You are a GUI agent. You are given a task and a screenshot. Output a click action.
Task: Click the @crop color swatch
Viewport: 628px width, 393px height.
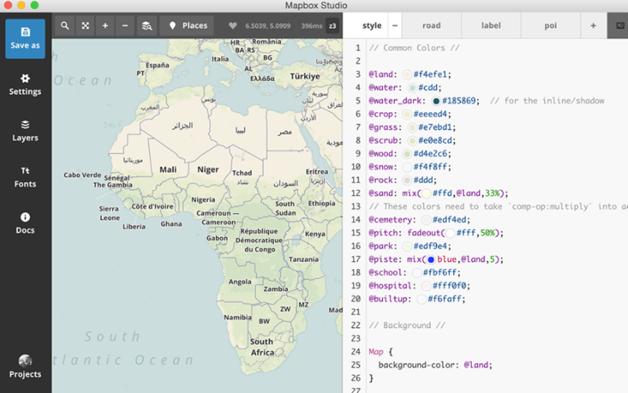(x=407, y=114)
